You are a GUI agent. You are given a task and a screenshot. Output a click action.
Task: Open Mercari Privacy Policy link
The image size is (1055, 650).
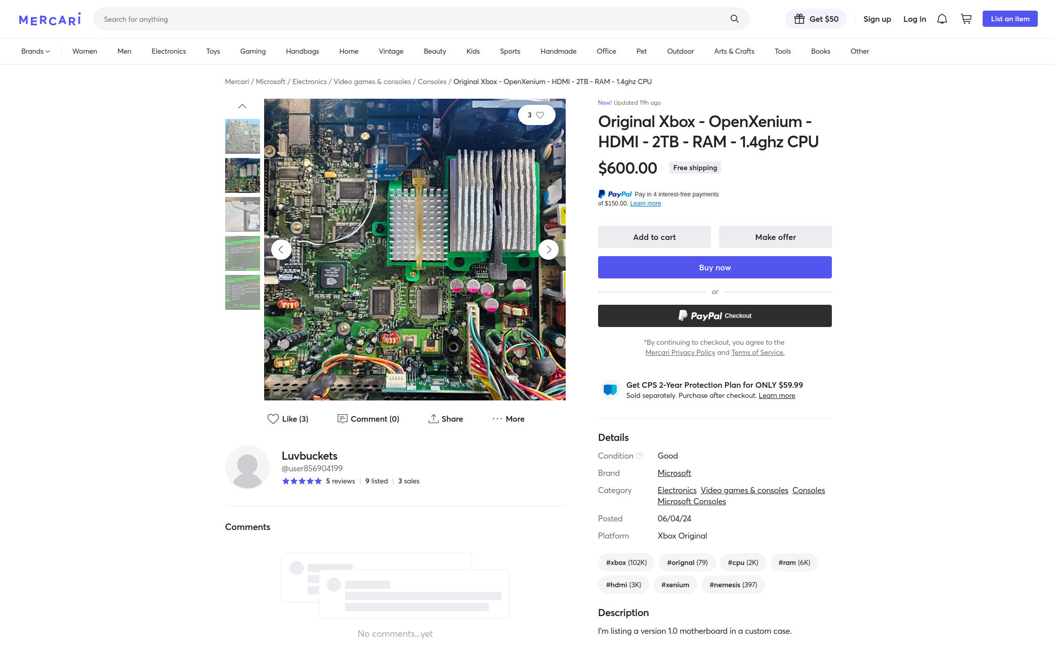point(680,352)
